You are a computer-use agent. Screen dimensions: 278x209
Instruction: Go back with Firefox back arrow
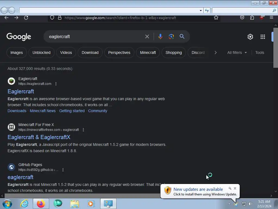pos(7,18)
